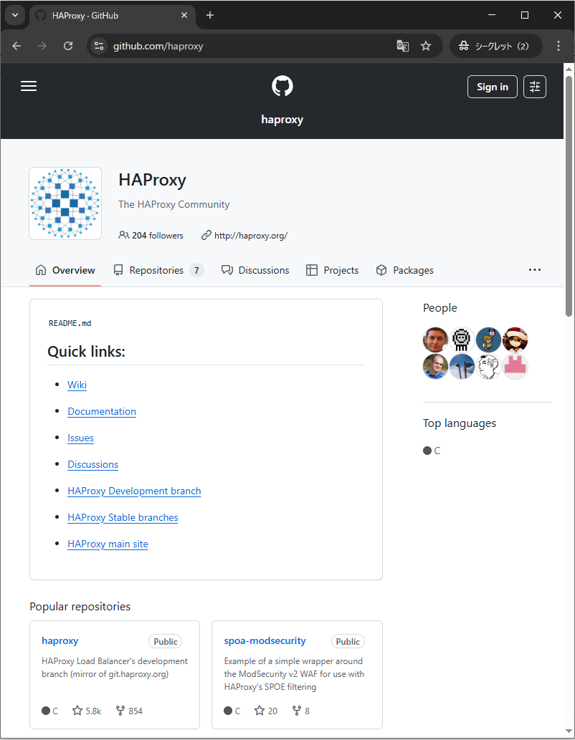Open HAProxy main site link
Viewport: 575px width, 740px height.
click(x=108, y=544)
